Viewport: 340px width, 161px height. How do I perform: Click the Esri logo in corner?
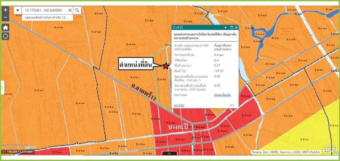(329, 149)
